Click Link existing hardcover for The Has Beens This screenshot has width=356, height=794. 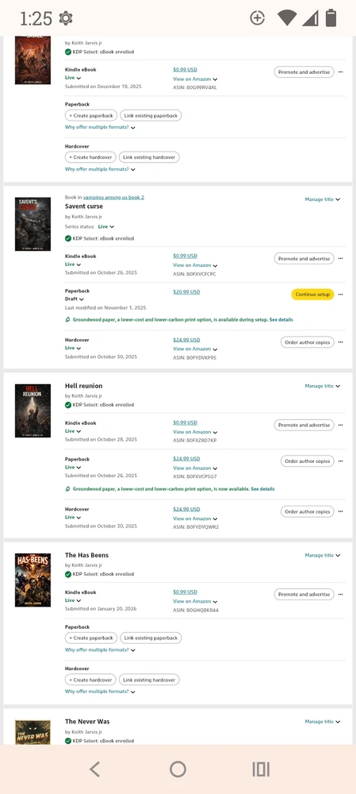[149, 680]
